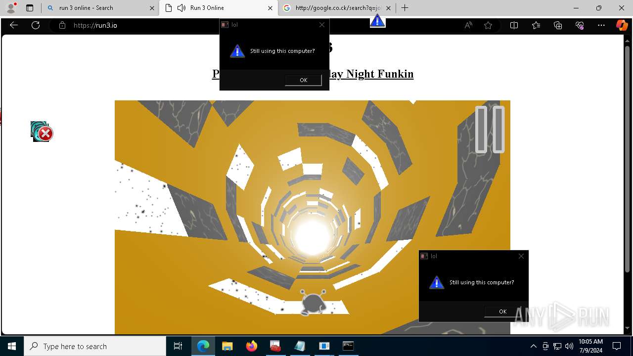Click OK in the bottom-right lol dialog
633x356 pixels.
[502, 311]
